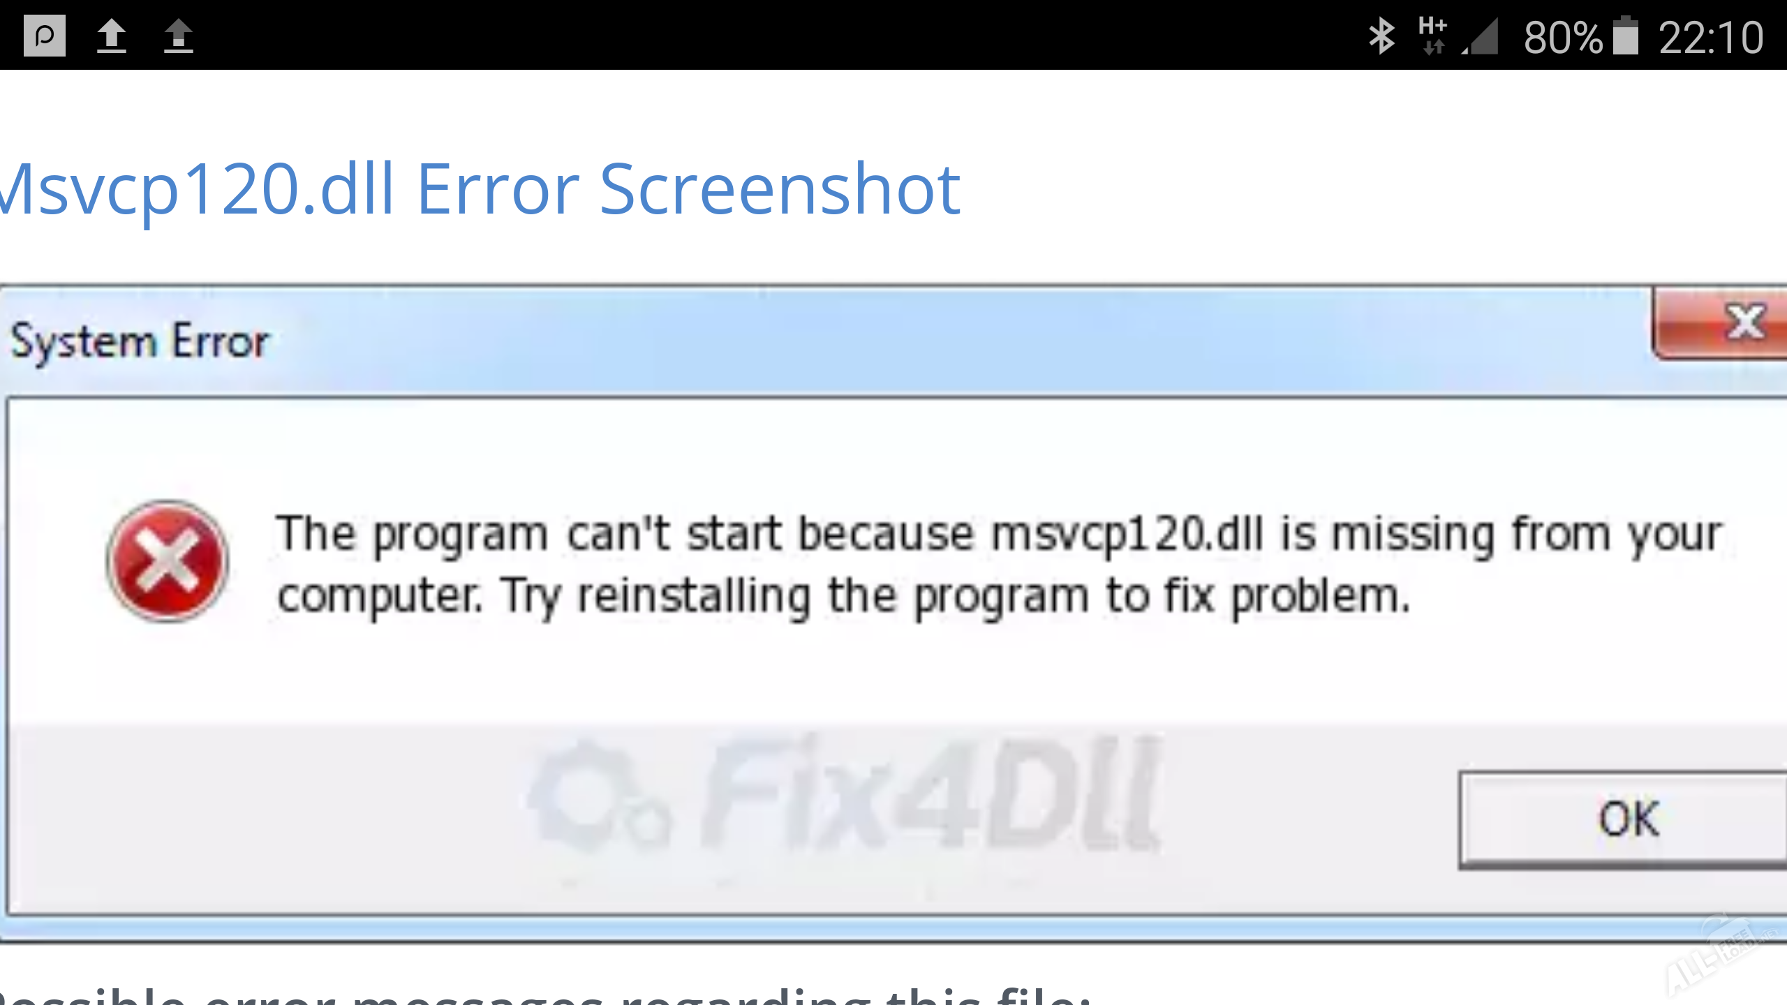Click the System Error title text

coord(140,342)
